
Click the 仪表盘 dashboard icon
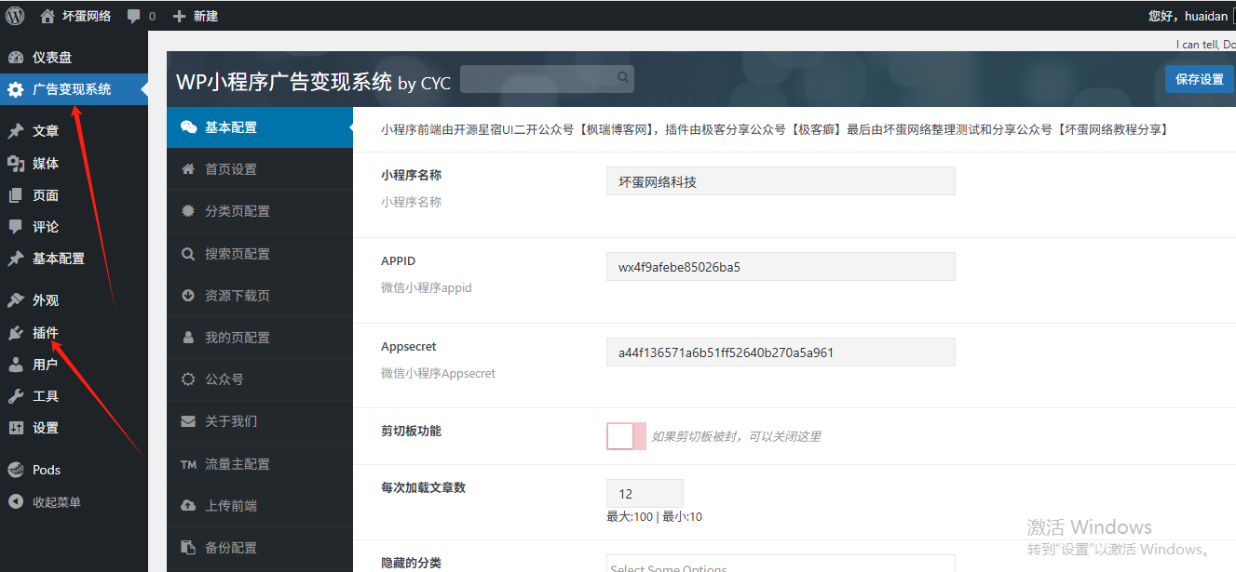15,57
